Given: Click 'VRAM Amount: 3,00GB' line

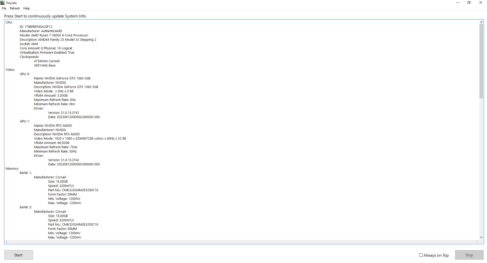Looking at the screenshot, I should click(x=51, y=96).
